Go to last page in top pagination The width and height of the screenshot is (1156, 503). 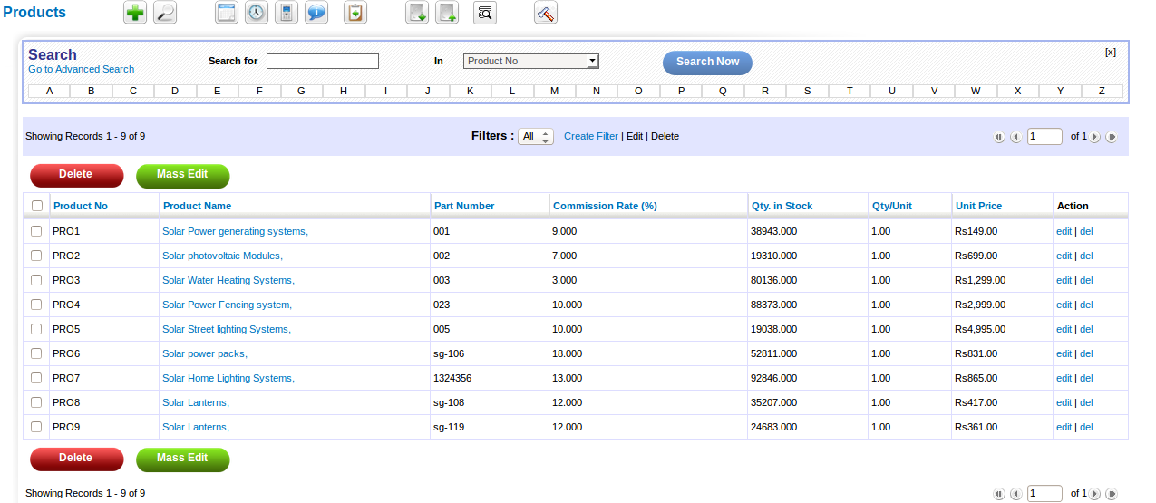(1111, 137)
